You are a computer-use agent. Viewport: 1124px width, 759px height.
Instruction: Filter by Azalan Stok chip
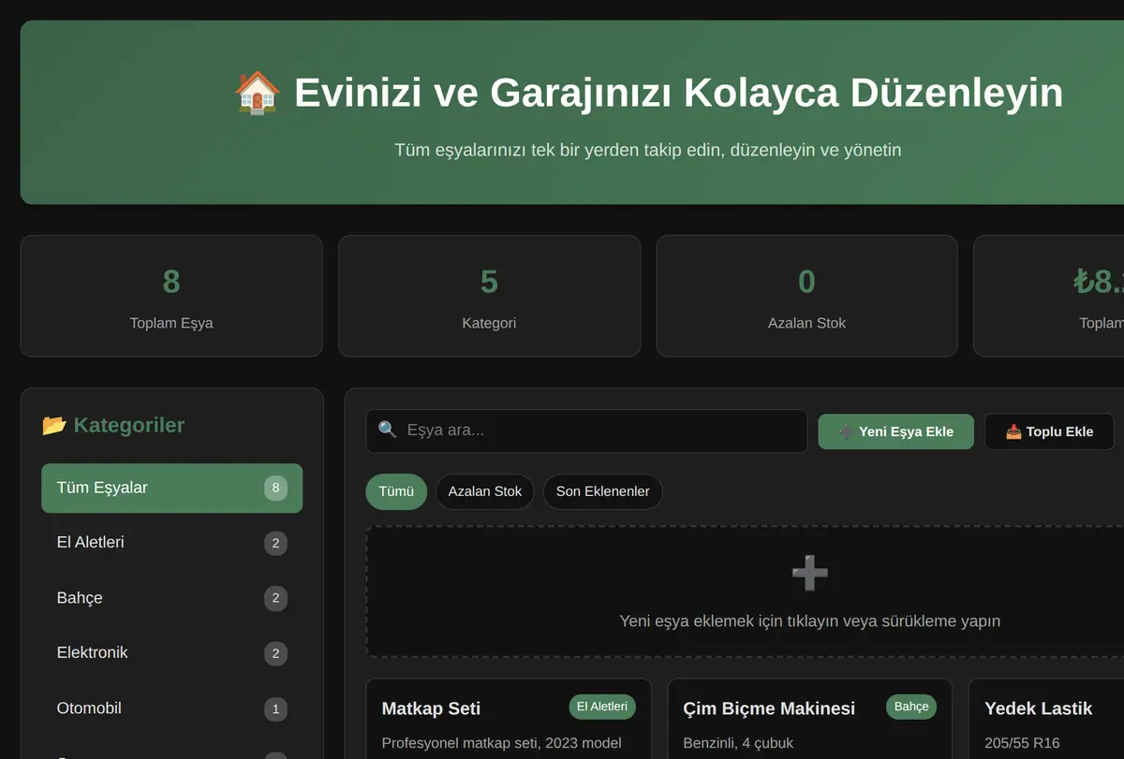(x=485, y=491)
